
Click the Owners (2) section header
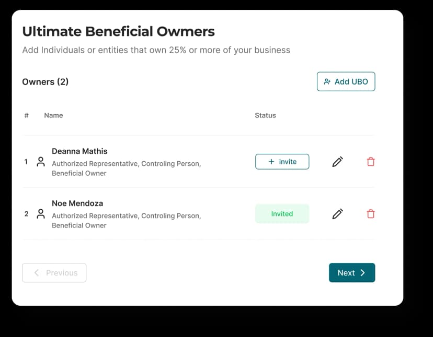45,82
